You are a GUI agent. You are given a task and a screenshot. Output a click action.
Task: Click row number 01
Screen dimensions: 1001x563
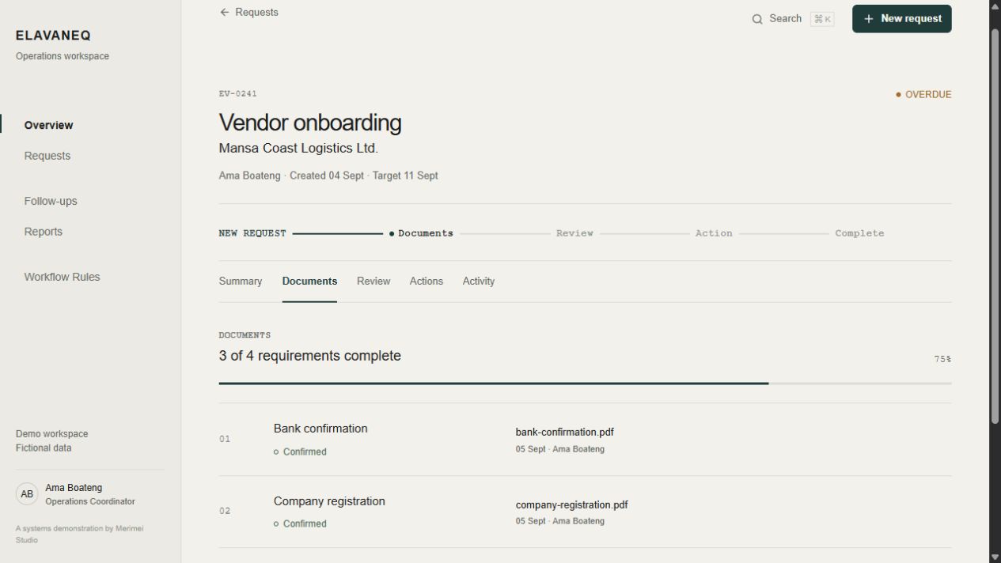[x=225, y=439]
